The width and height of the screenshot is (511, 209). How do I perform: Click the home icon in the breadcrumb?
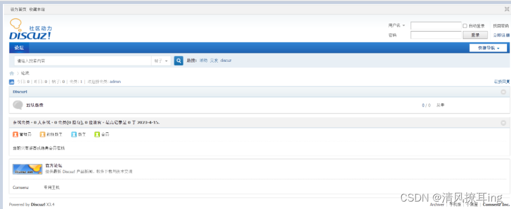coord(11,73)
